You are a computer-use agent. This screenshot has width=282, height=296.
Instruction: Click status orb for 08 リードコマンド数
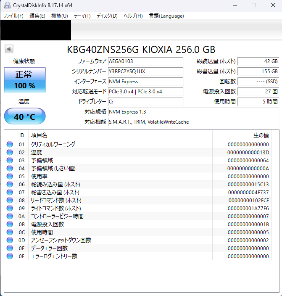(x=10, y=200)
